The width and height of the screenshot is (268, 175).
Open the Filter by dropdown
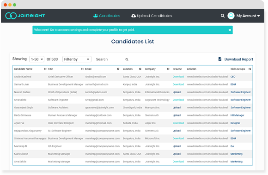click(77, 59)
